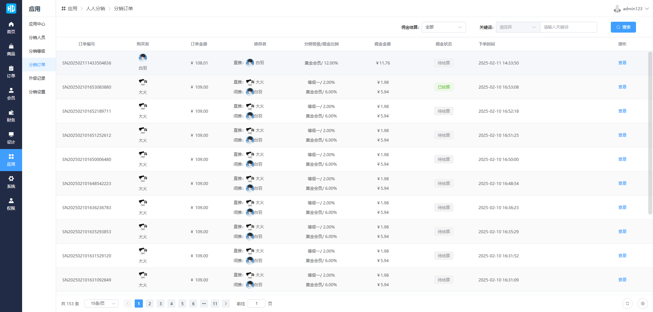This screenshot has height=312, width=653.
Task: Open the 会员 members icon
Action: pos(11,91)
